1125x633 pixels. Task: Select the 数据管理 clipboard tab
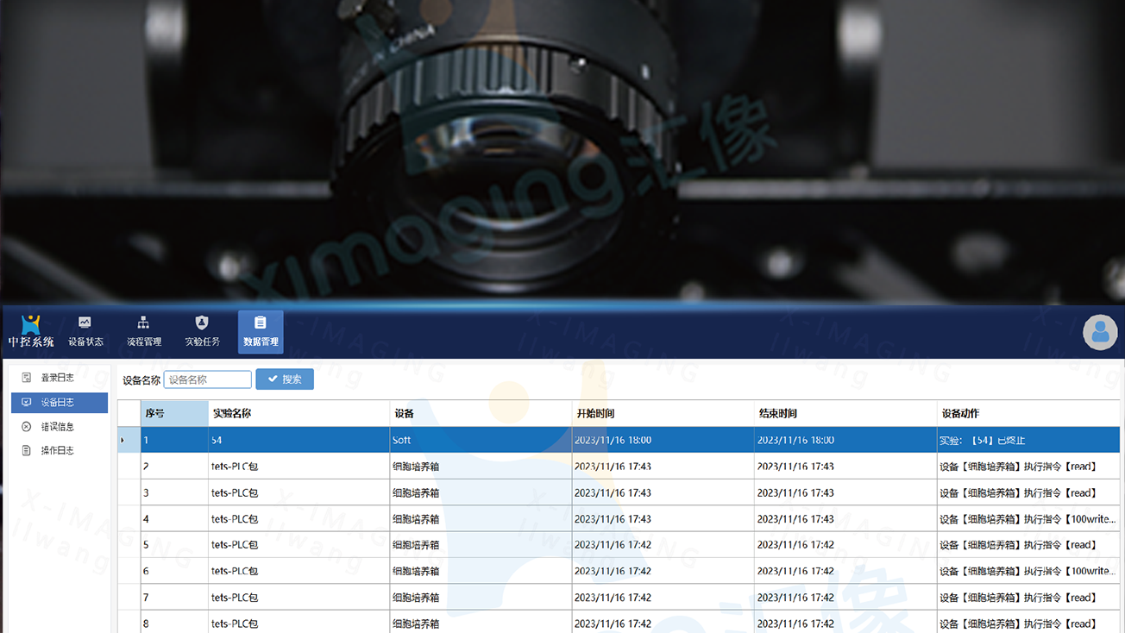[x=261, y=331]
